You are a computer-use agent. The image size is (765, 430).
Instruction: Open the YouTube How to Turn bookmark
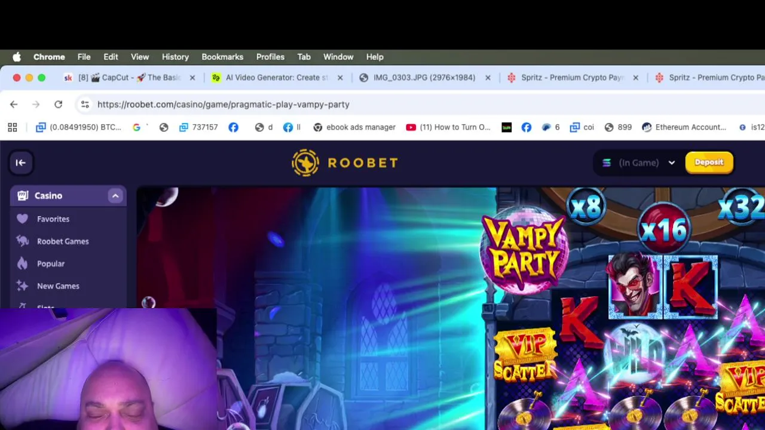pyautogui.click(x=448, y=127)
